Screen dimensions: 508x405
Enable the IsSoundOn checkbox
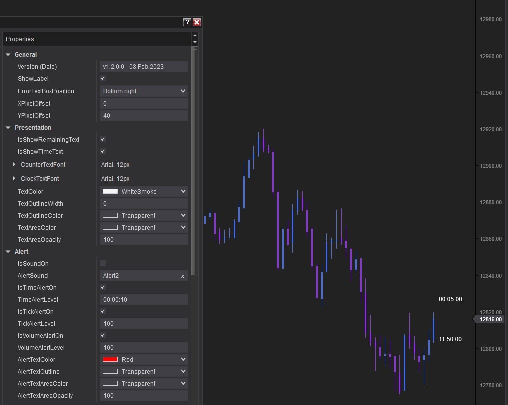click(103, 263)
